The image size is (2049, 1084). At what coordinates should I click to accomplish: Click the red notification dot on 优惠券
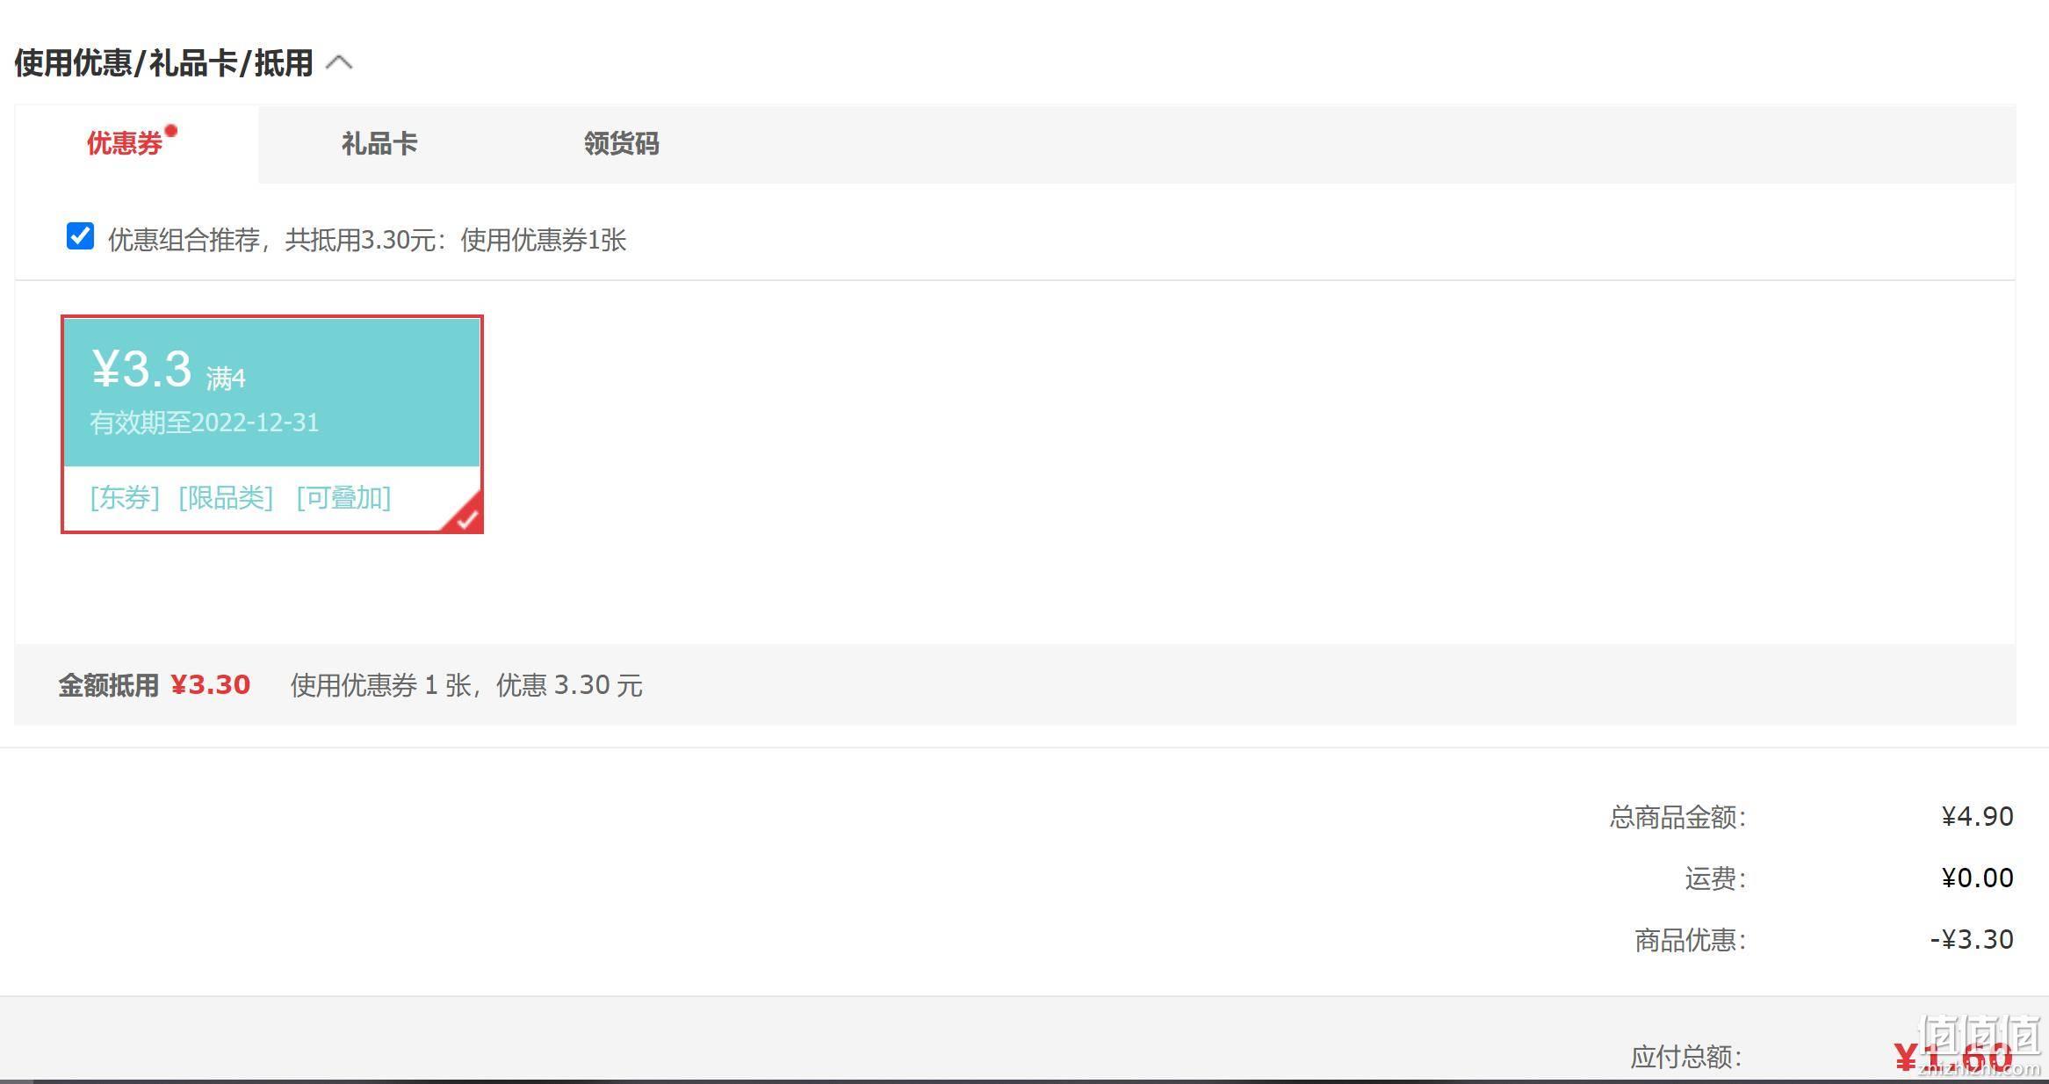[171, 132]
